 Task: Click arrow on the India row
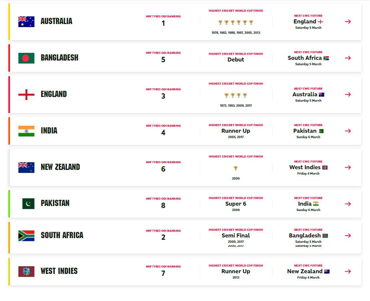point(348,131)
